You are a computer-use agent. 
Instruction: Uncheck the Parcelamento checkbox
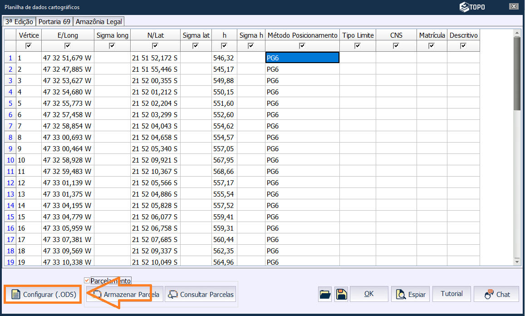(x=87, y=281)
